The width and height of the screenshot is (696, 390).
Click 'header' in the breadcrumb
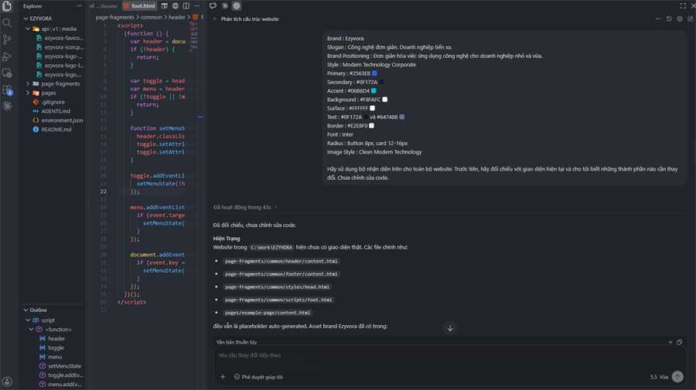coord(176,17)
